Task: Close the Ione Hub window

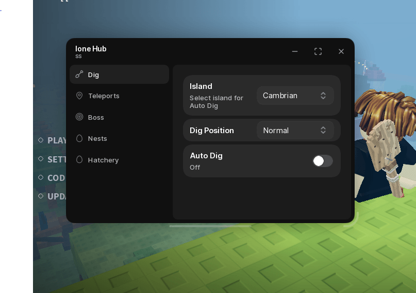Action: (341, 51)
